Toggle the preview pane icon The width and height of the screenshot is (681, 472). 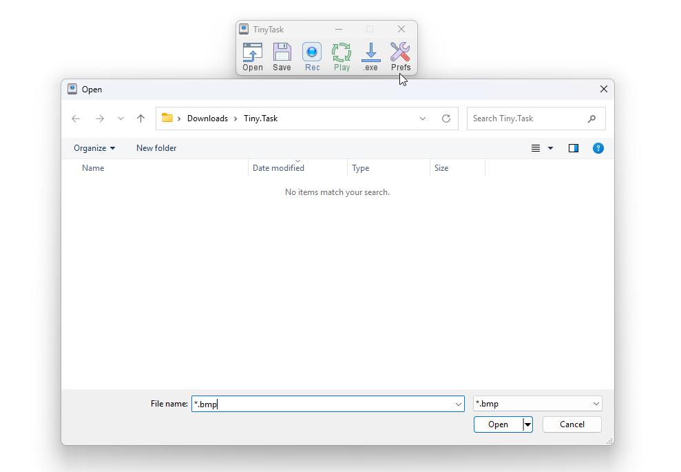(574, 148)
